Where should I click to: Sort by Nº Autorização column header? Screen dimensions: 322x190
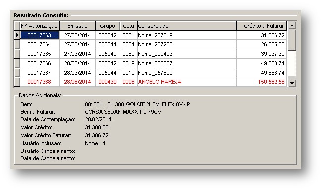[x=40, y=26]
